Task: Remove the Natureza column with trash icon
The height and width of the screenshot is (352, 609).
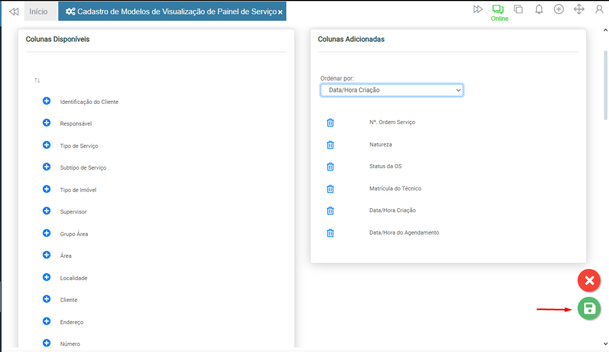Action: tap(330, 145)
